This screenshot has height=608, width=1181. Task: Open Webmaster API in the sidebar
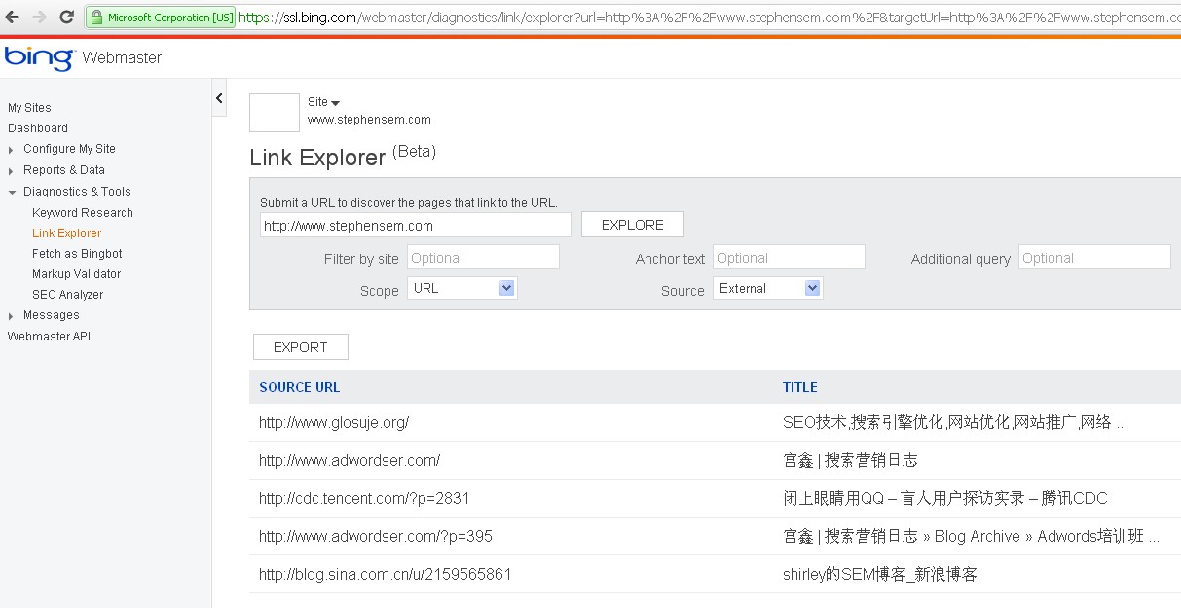49,337
